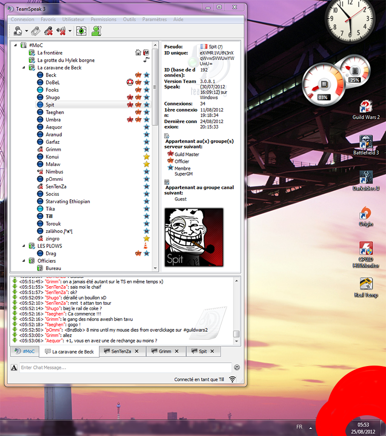Collapse La caravane de Beck channel
The image size is (386, 436).
pos(24,68)
